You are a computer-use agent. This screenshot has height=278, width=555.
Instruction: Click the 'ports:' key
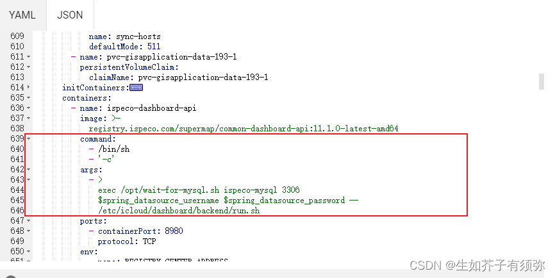point(93,221)
